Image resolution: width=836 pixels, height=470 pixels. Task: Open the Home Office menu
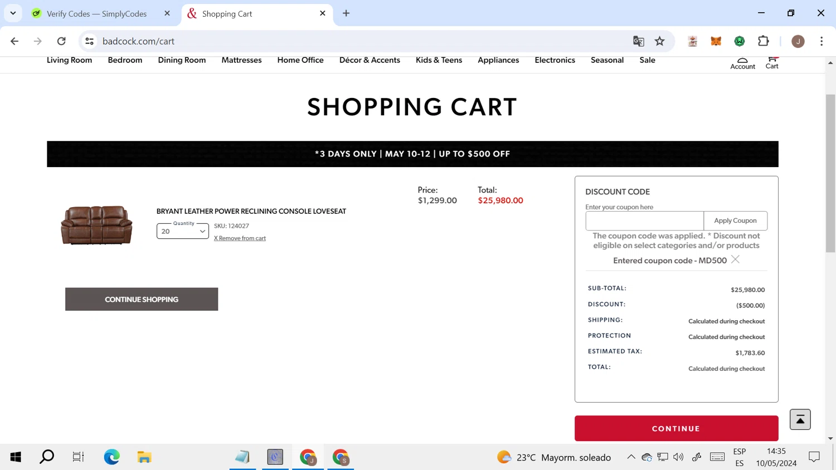300,60
